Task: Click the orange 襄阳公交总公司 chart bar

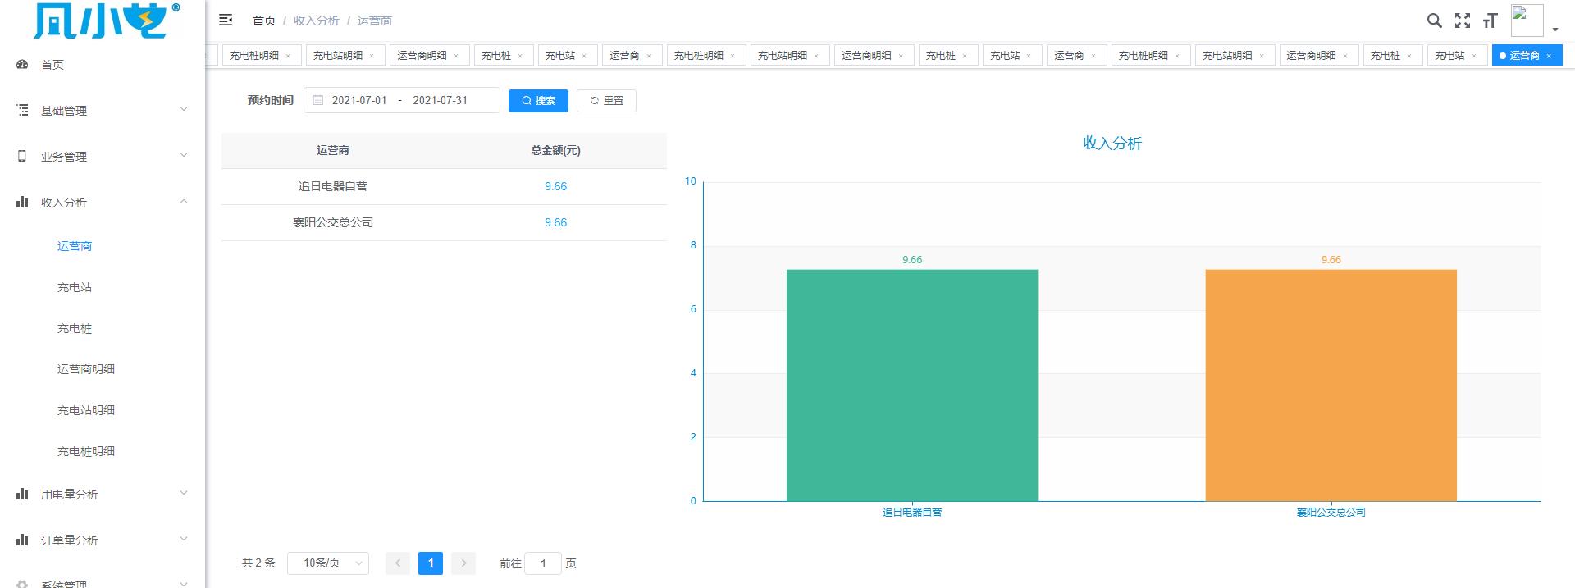Action: click(1331, 385)
